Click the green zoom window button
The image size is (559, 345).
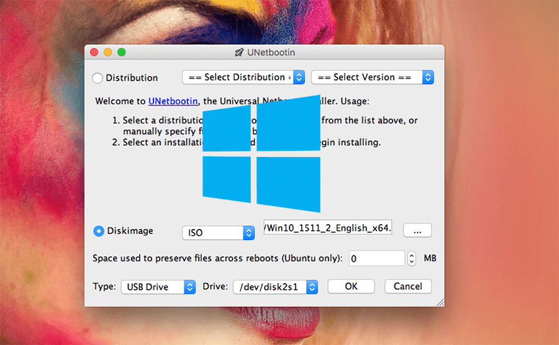point(122,52)
